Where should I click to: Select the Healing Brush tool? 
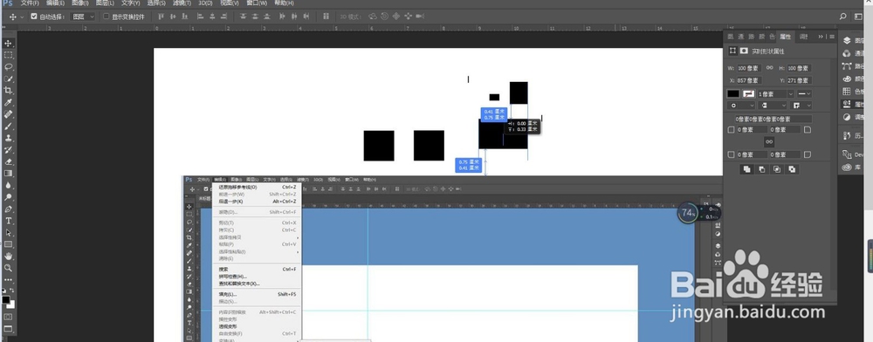pos(9,114)
